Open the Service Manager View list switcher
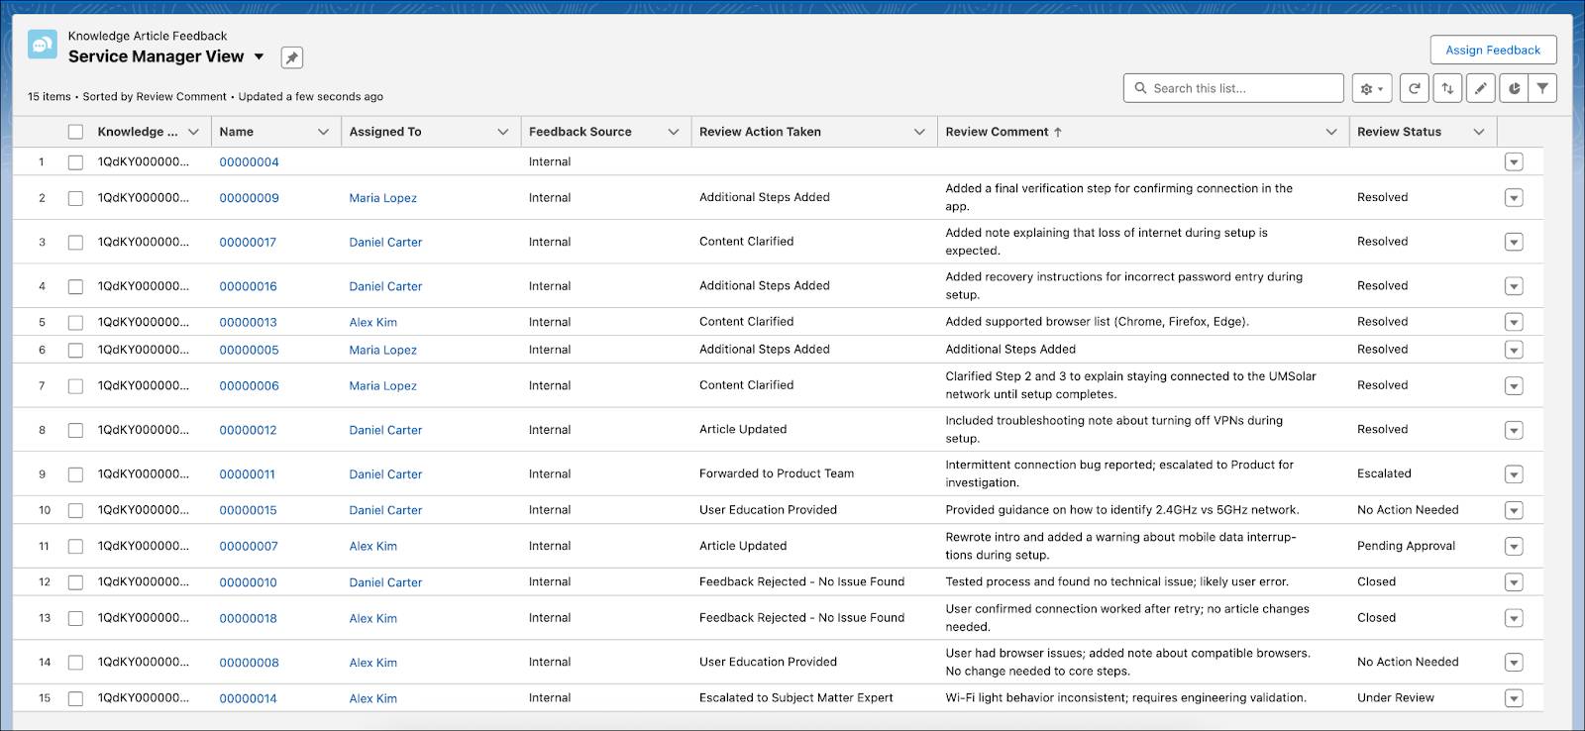Screen dimensions: 1585x731 click(x=260, y=56)
